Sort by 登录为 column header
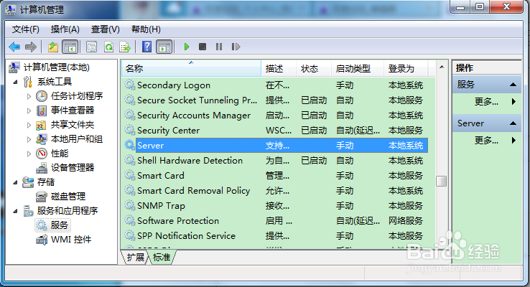Screen dimensions: 530x287 coord(406,69)
